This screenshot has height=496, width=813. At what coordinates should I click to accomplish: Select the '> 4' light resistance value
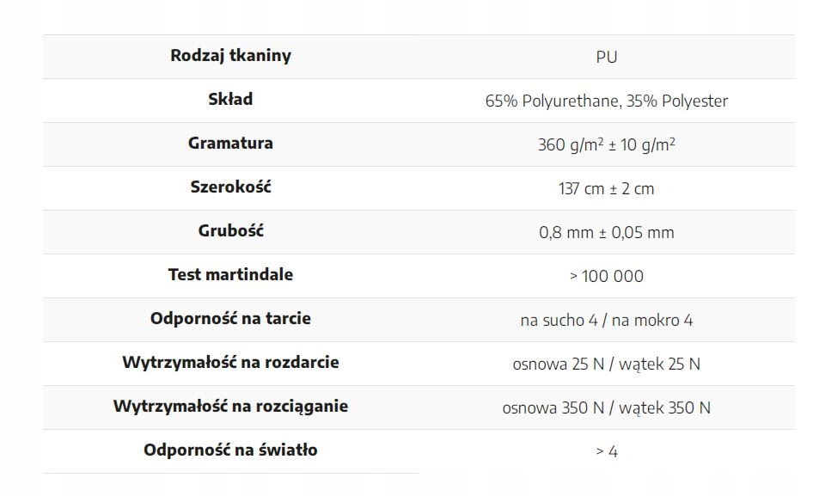pos(606,452)
